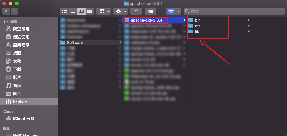
Task: Click the window title apache-cxf-3.3.4
Action: click(x=146, y=3)
